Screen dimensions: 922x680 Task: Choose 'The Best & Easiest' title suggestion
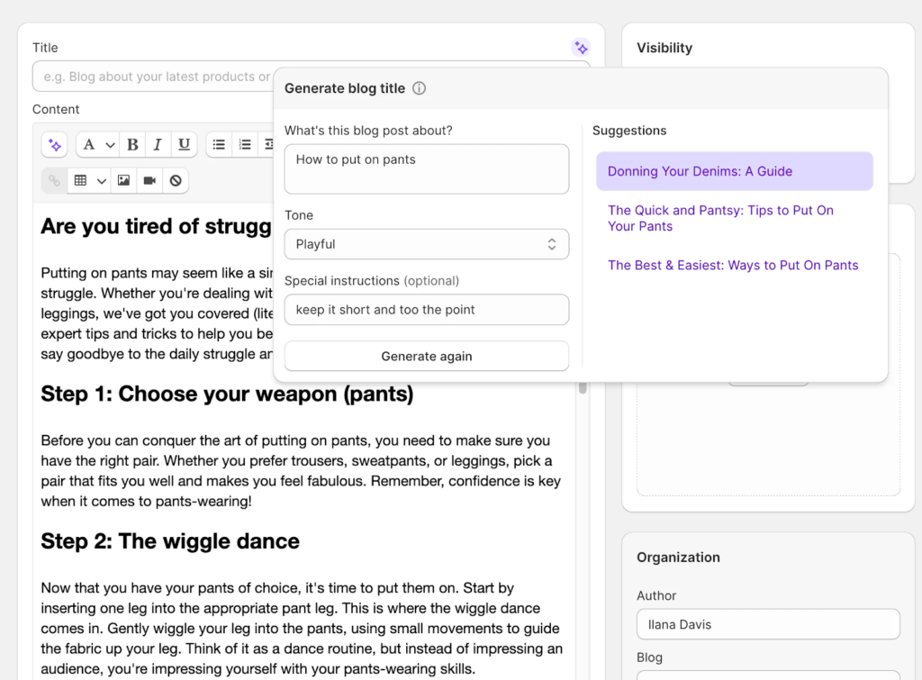click(733, 265)
